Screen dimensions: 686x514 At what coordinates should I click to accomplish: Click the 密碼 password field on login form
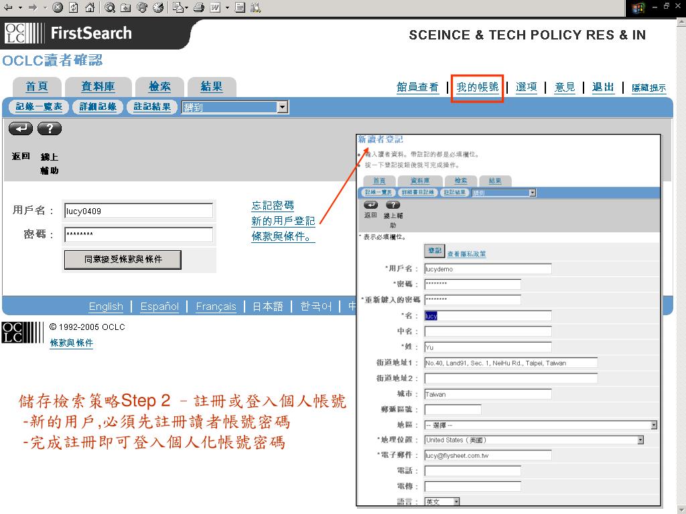[139, 234]
